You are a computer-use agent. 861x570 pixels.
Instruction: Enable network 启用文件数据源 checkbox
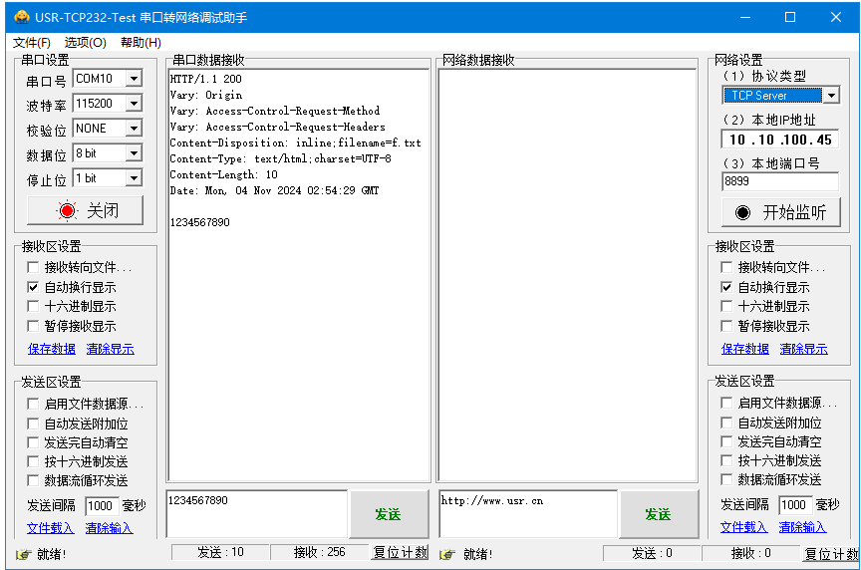pyautogui.click(x=726, y=403)
